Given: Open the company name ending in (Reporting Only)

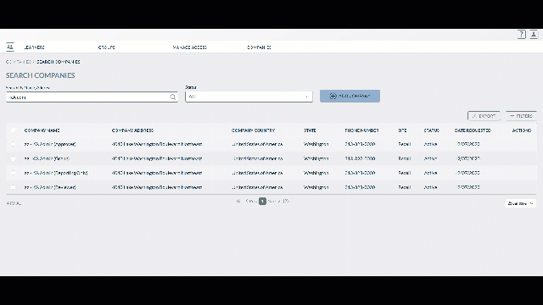Looking at the screenshot, I should pos(56,173).
